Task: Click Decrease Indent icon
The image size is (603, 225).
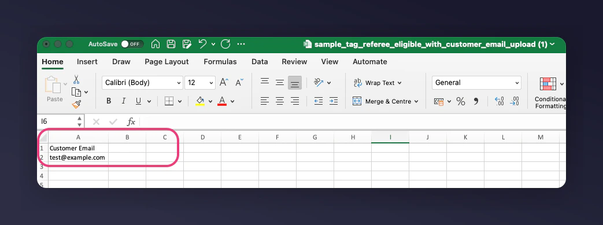Action: (319, 101)
